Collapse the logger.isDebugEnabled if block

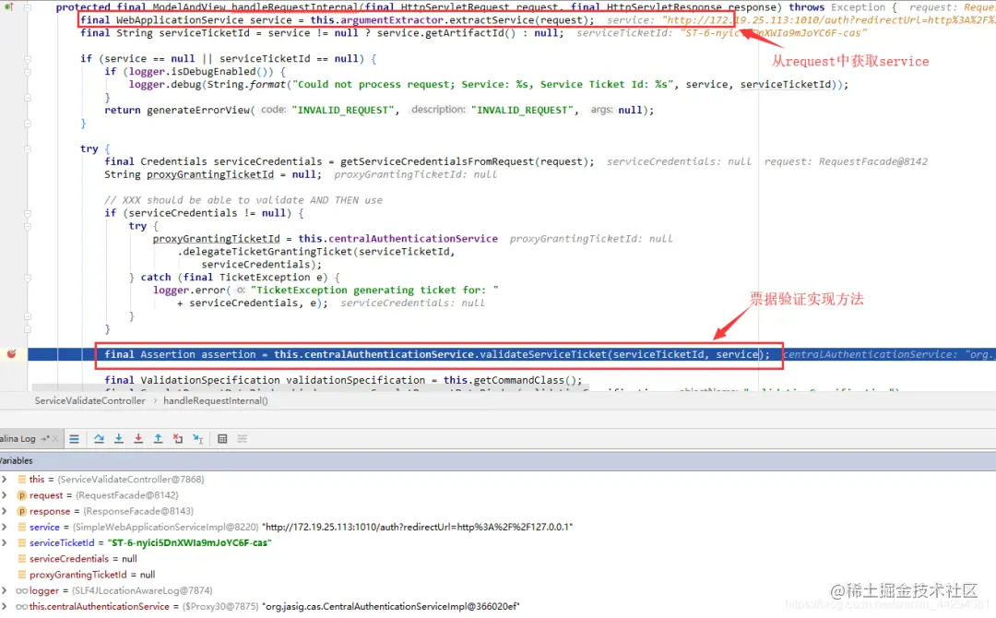click(28, 72)
